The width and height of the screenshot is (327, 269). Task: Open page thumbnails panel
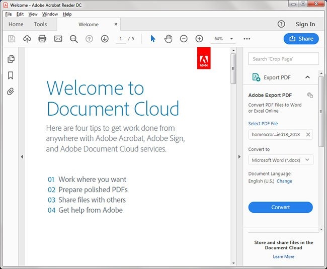pos(11,59)
